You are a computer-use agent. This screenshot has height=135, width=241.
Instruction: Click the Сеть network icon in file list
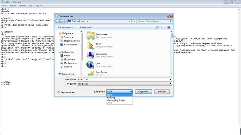[91, 65]
